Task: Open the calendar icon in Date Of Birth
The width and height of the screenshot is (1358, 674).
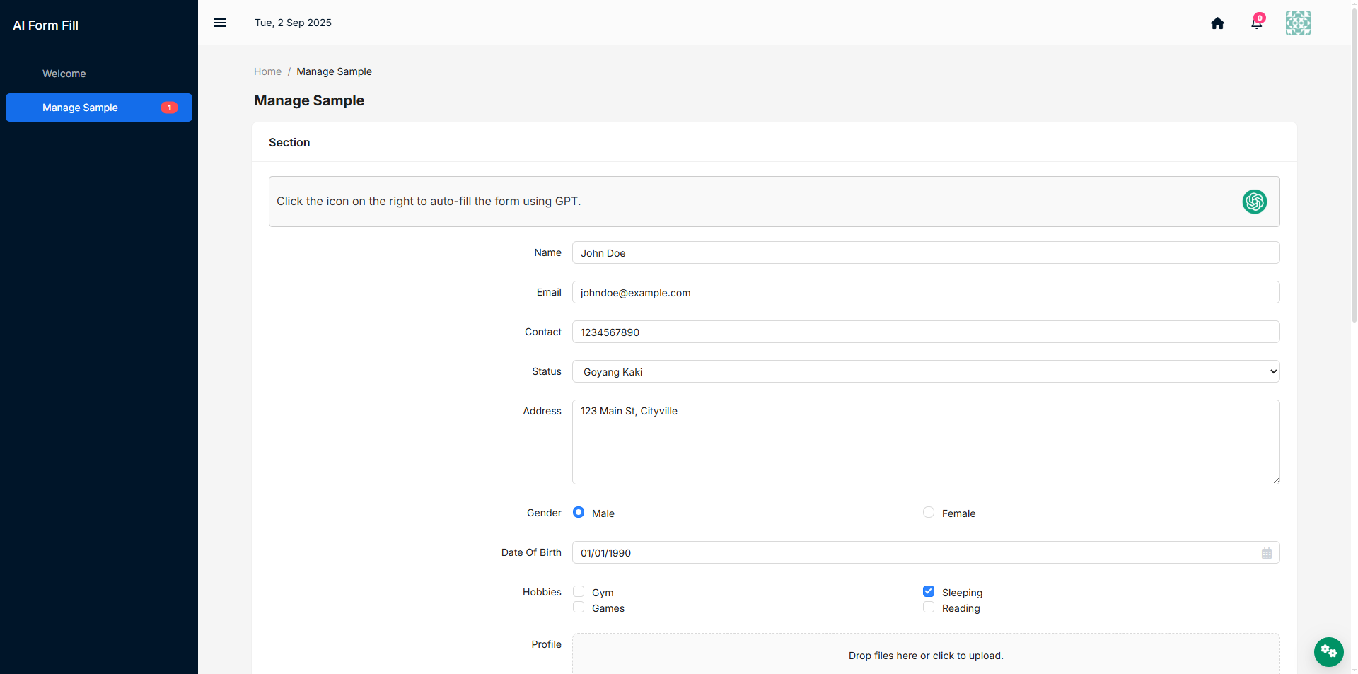Action: click(x=1267, y=553)
